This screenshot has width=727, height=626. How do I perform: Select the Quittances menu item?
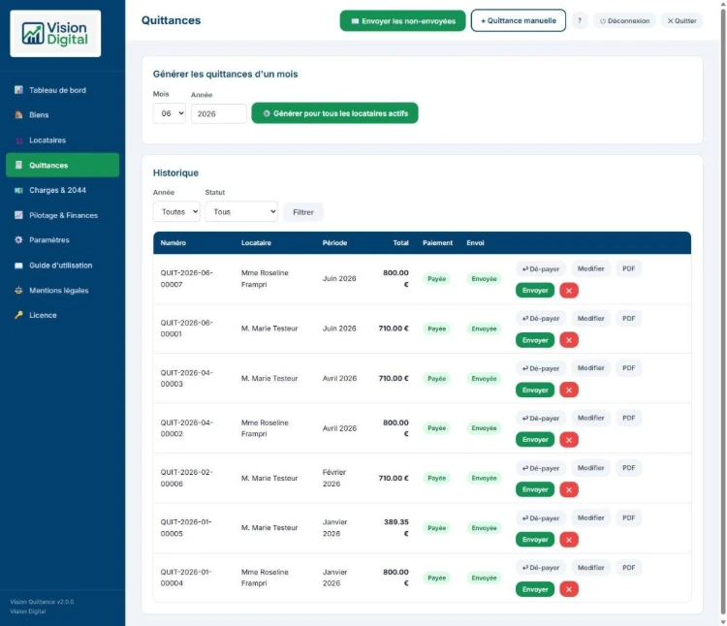[62, 165]
